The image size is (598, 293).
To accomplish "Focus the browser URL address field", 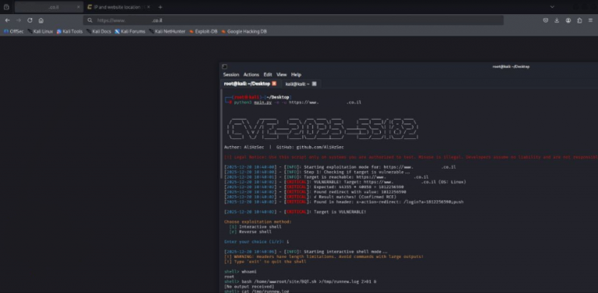I will (293, 20).
